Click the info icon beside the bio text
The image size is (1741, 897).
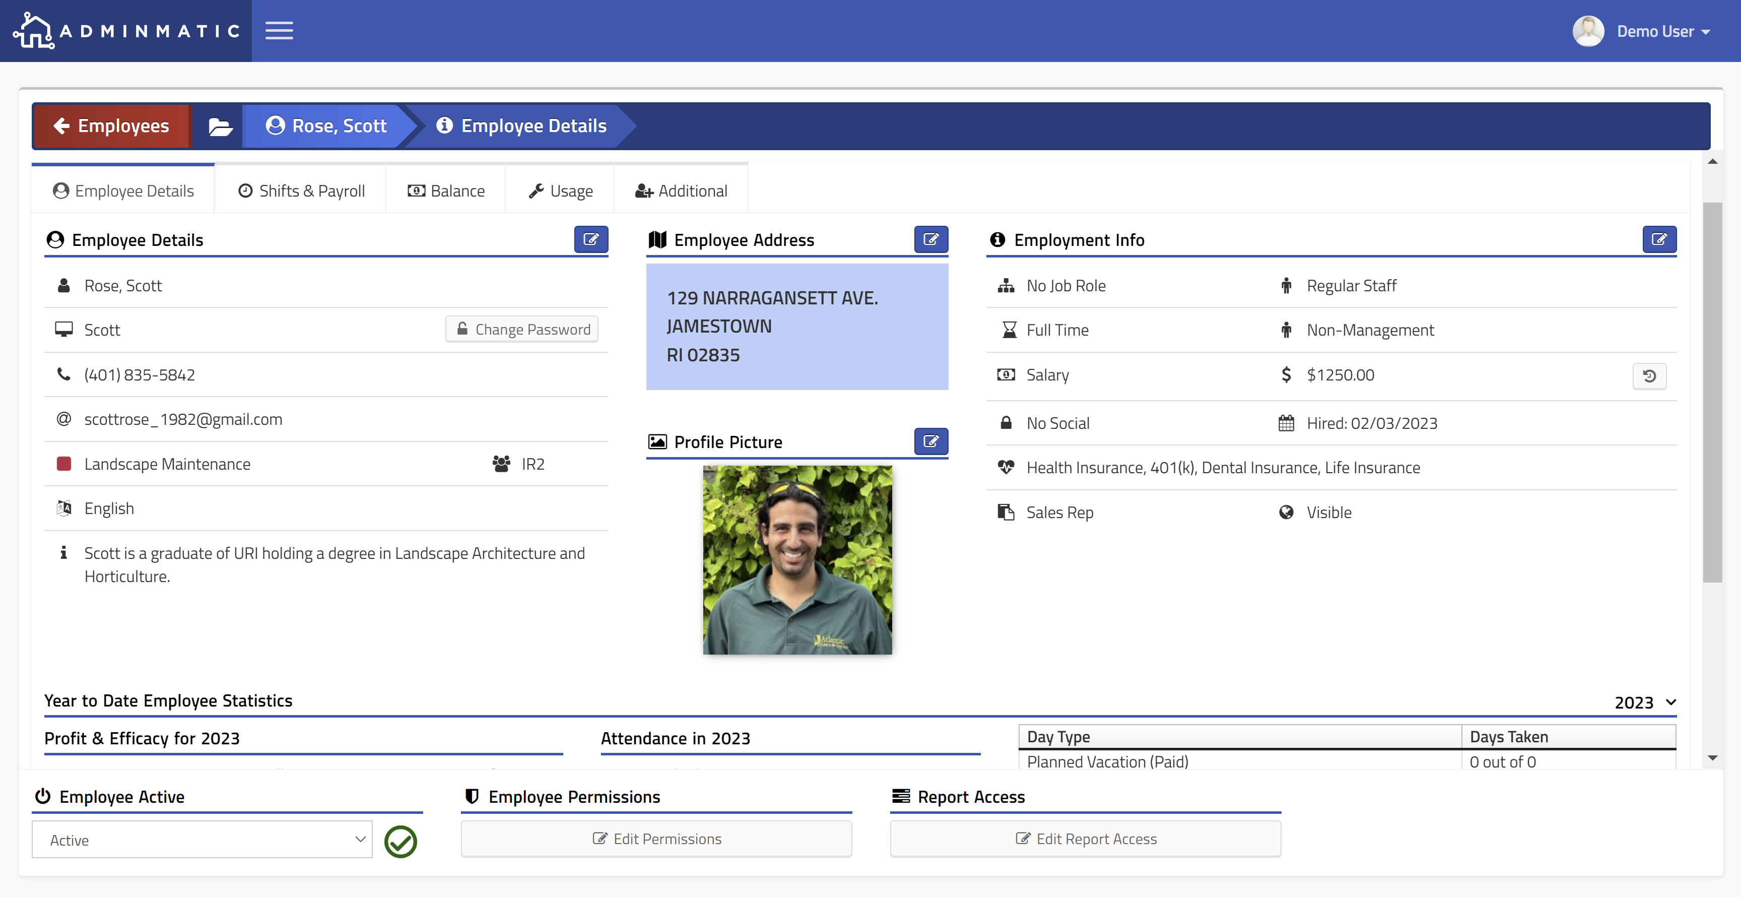coord(63,553)
